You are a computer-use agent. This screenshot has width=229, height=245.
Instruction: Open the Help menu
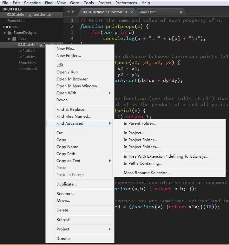tap(146, 3)
